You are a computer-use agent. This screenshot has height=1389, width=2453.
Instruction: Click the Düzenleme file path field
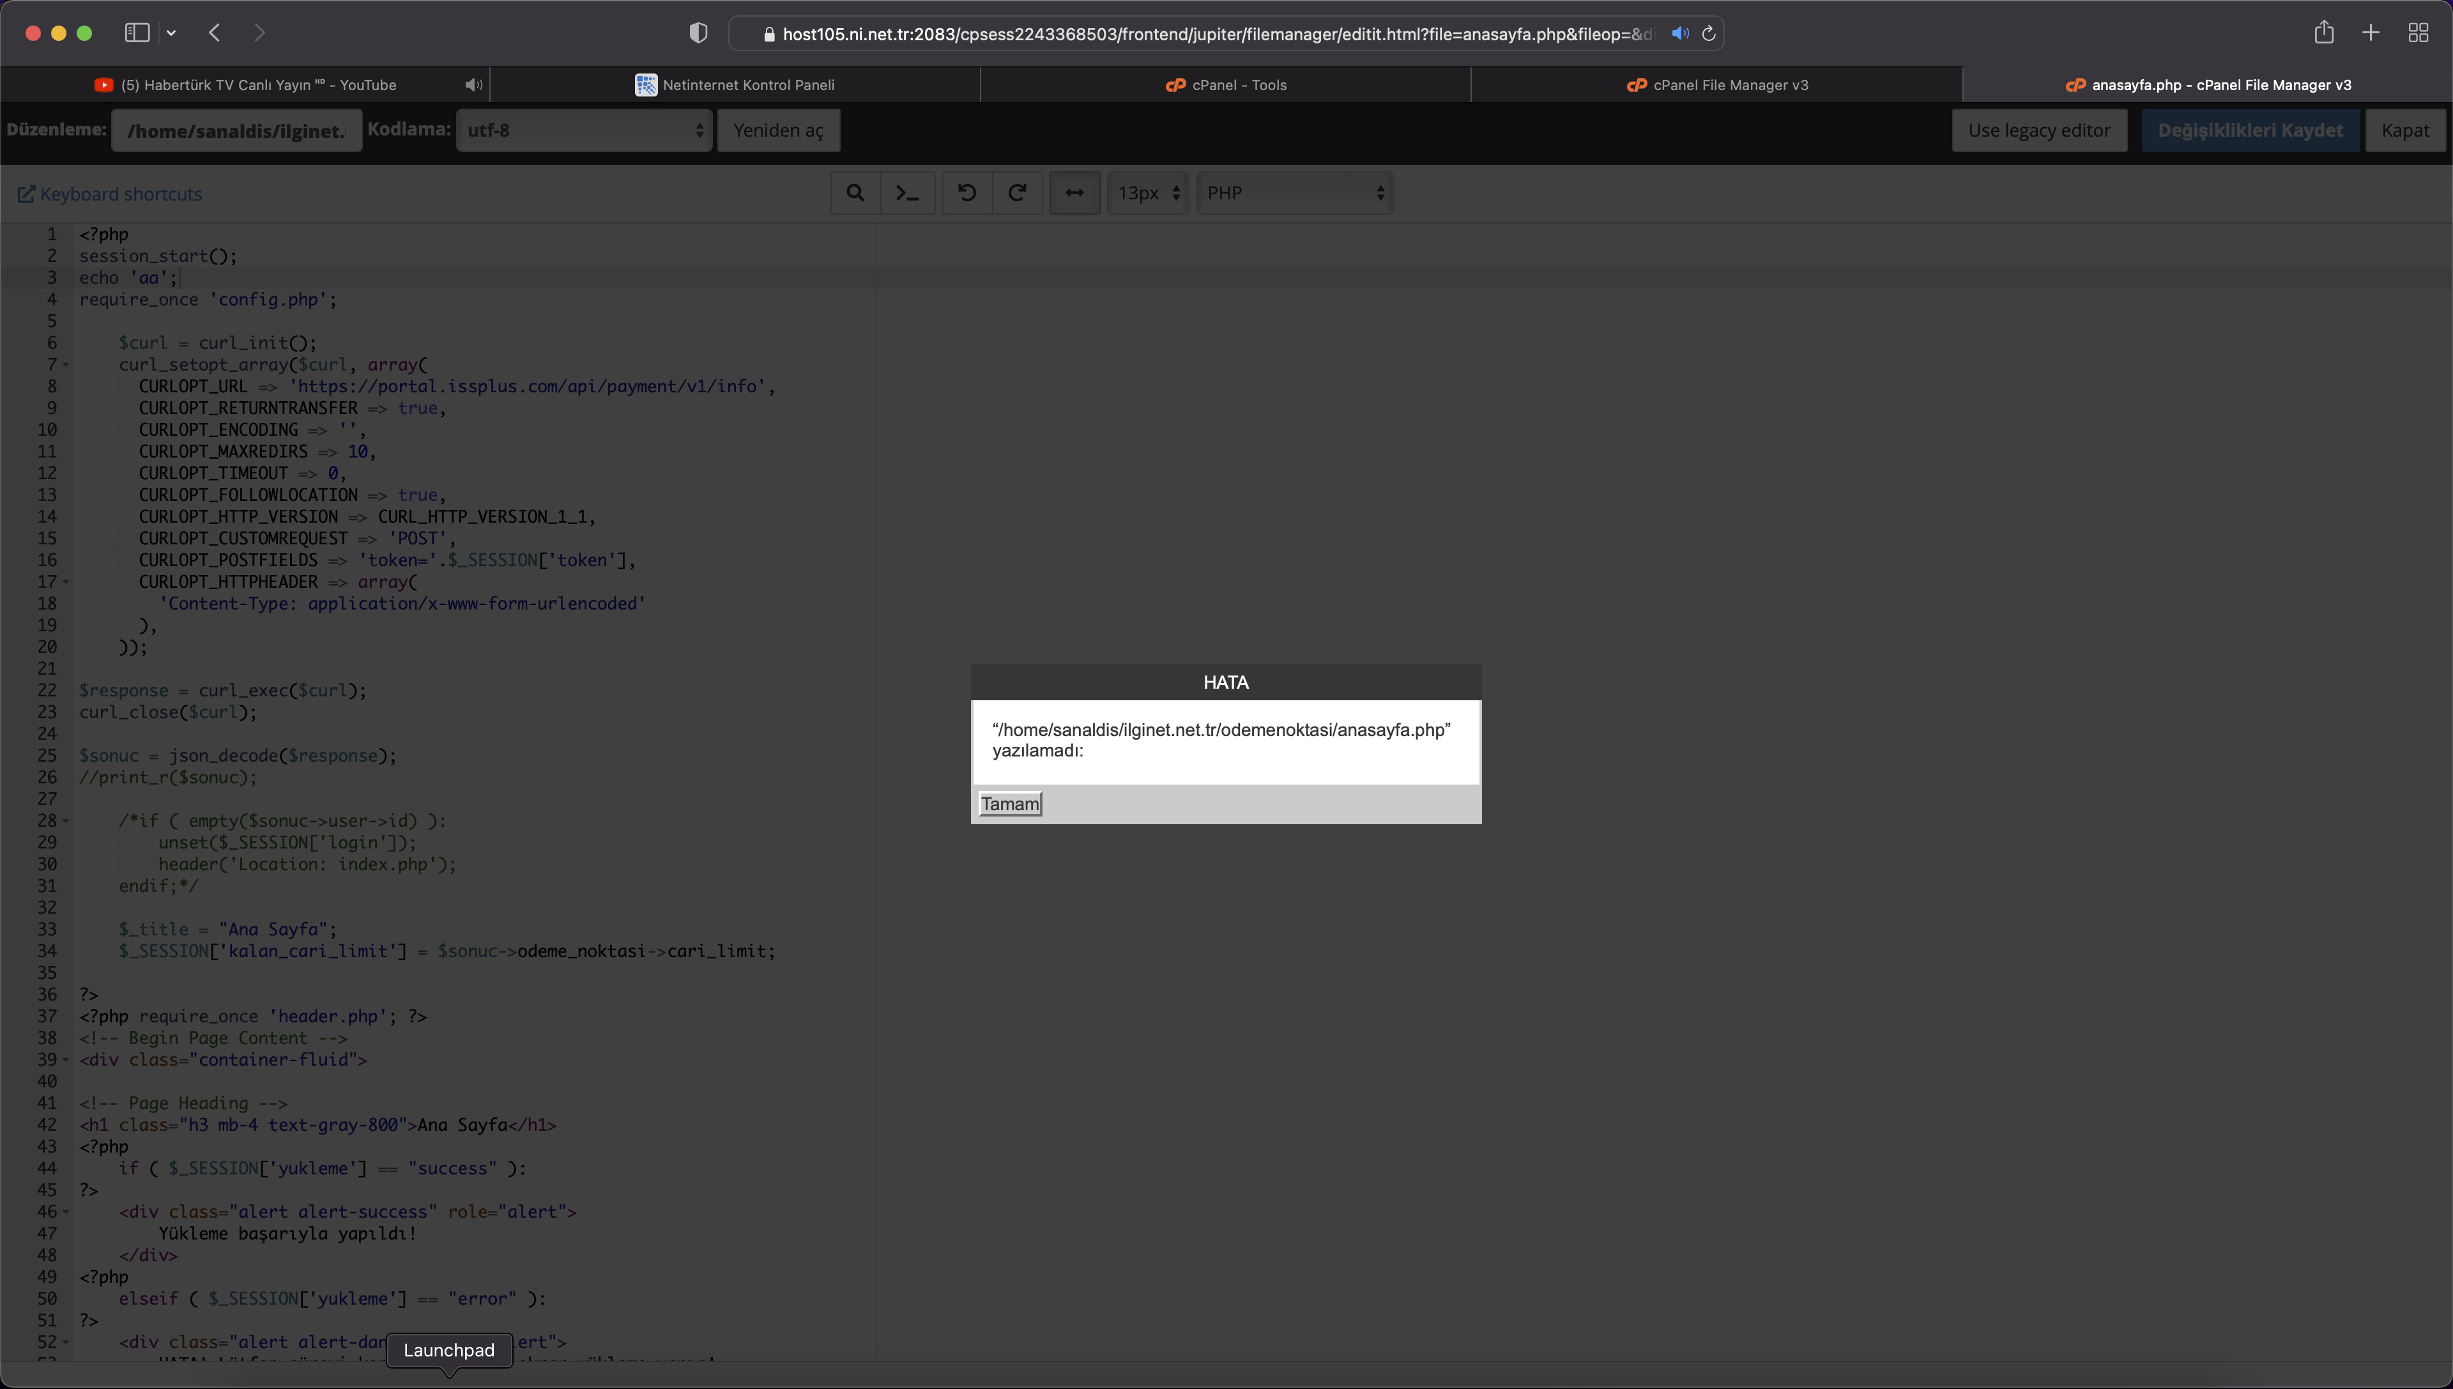(236, 131)
